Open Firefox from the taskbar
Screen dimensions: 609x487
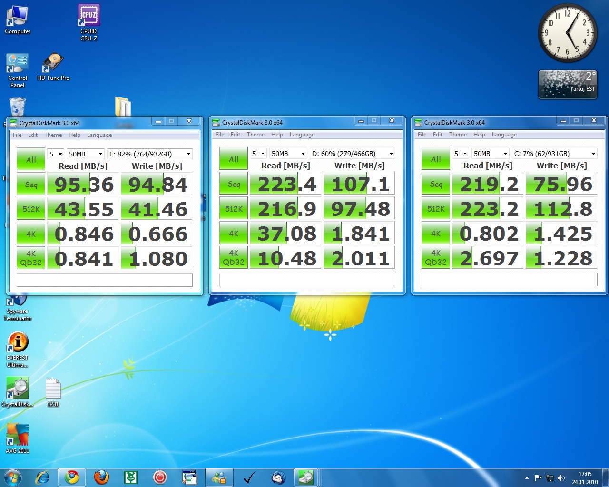(x=101, y=477)
